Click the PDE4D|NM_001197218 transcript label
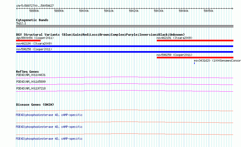This screenshot has width=241, height=147. [31, 89]
